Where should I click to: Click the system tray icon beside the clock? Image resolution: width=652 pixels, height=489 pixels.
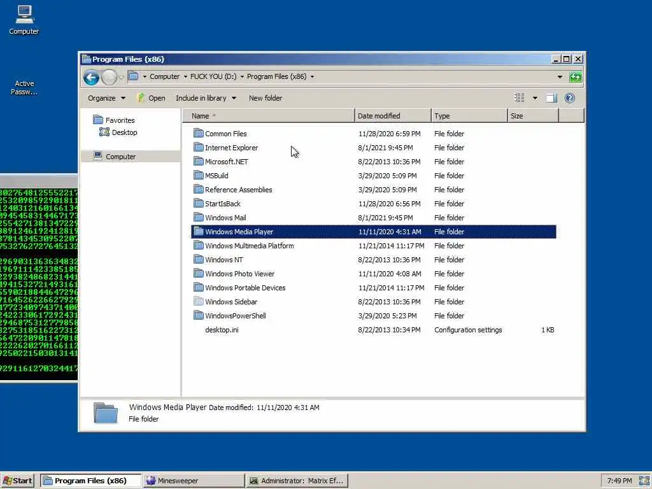(644, 481)
